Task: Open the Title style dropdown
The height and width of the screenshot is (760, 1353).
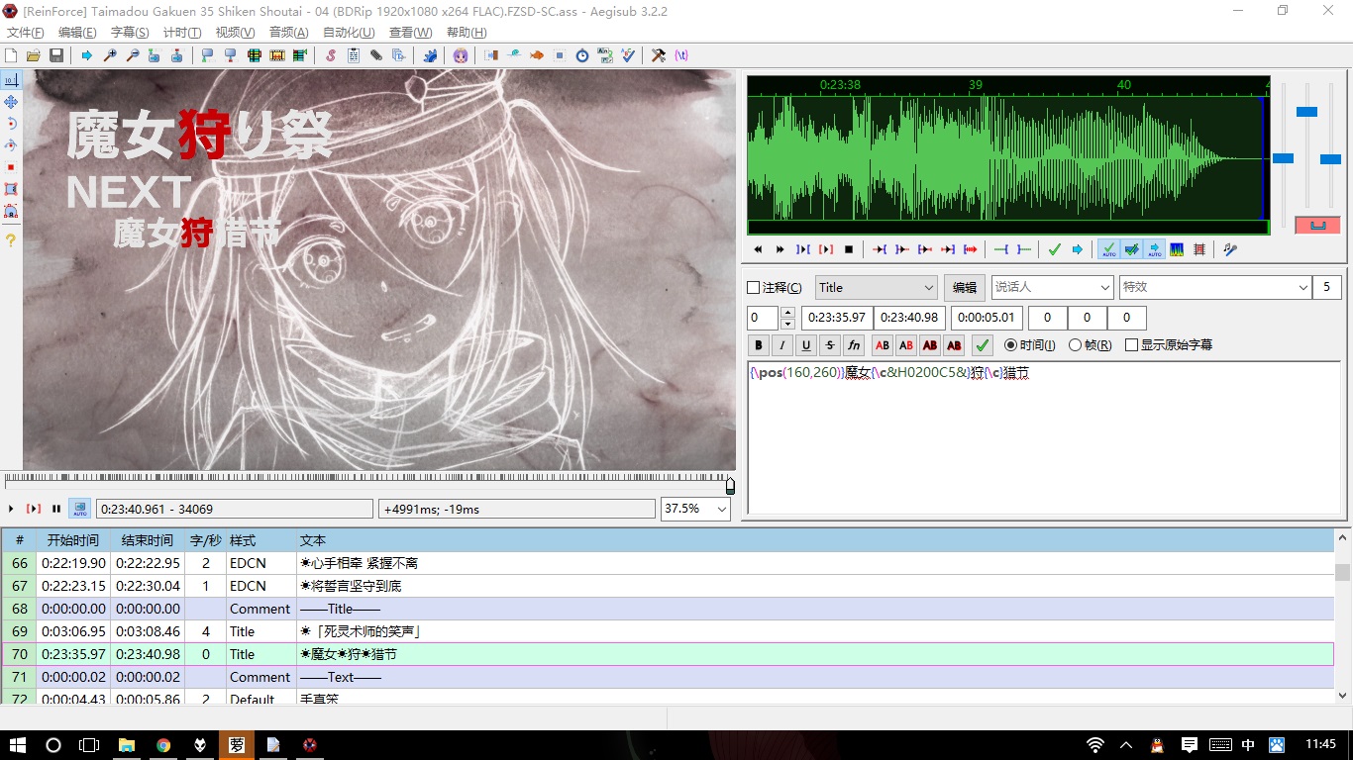Action: pyautogui.click(x=877, y=288)
